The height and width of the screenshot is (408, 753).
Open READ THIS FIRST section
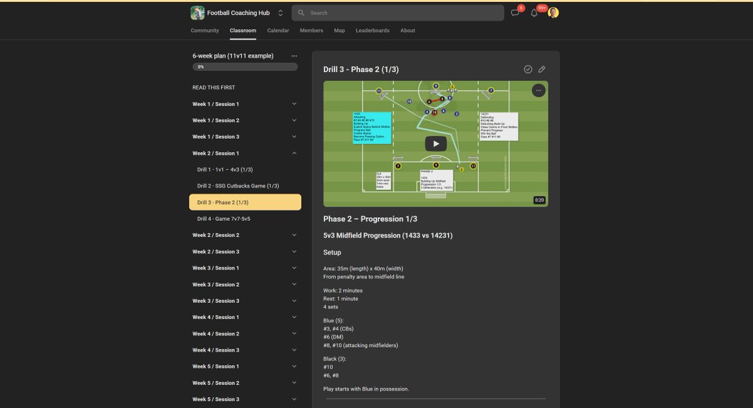pyautogui.click(x=214, y=87)
